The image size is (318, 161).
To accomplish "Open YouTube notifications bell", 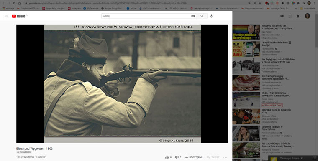I will pos(298,16).
